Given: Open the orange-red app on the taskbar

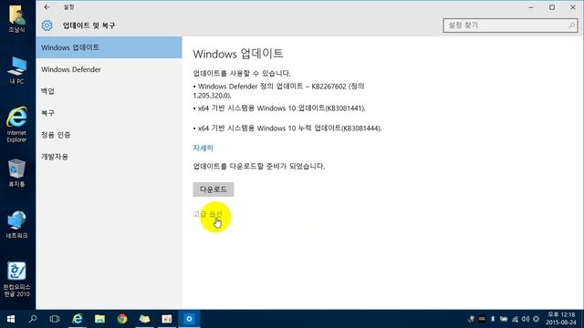Looking at the screenshot, I should (x=167, y=319).
